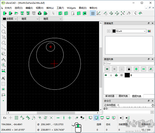Click the Measure info tool icon
This screenshot has width=155, height=133.
click(4, 70)
